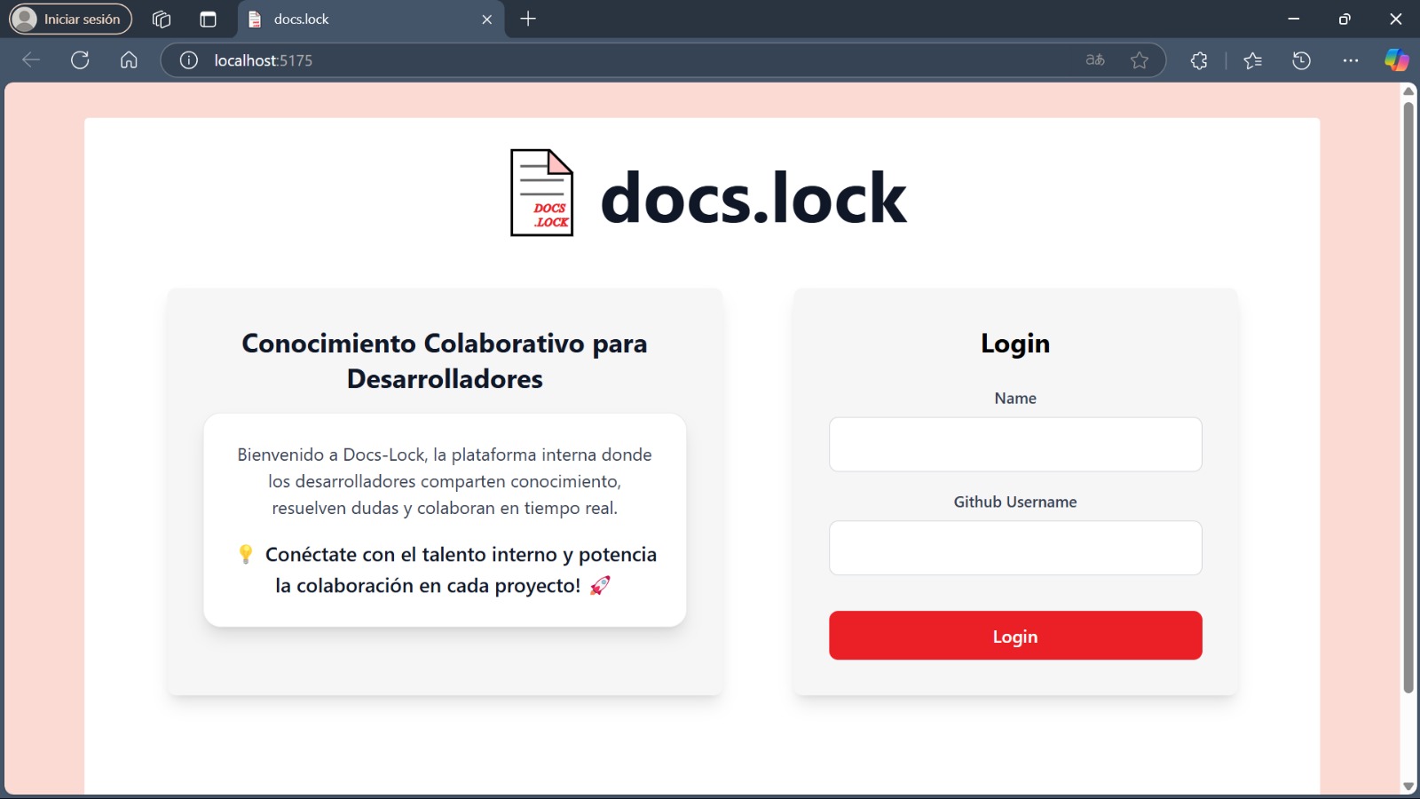The image size is (1420, 799).
Task: Click Iniciar sesión profile button
Action: tap(71, 19)
